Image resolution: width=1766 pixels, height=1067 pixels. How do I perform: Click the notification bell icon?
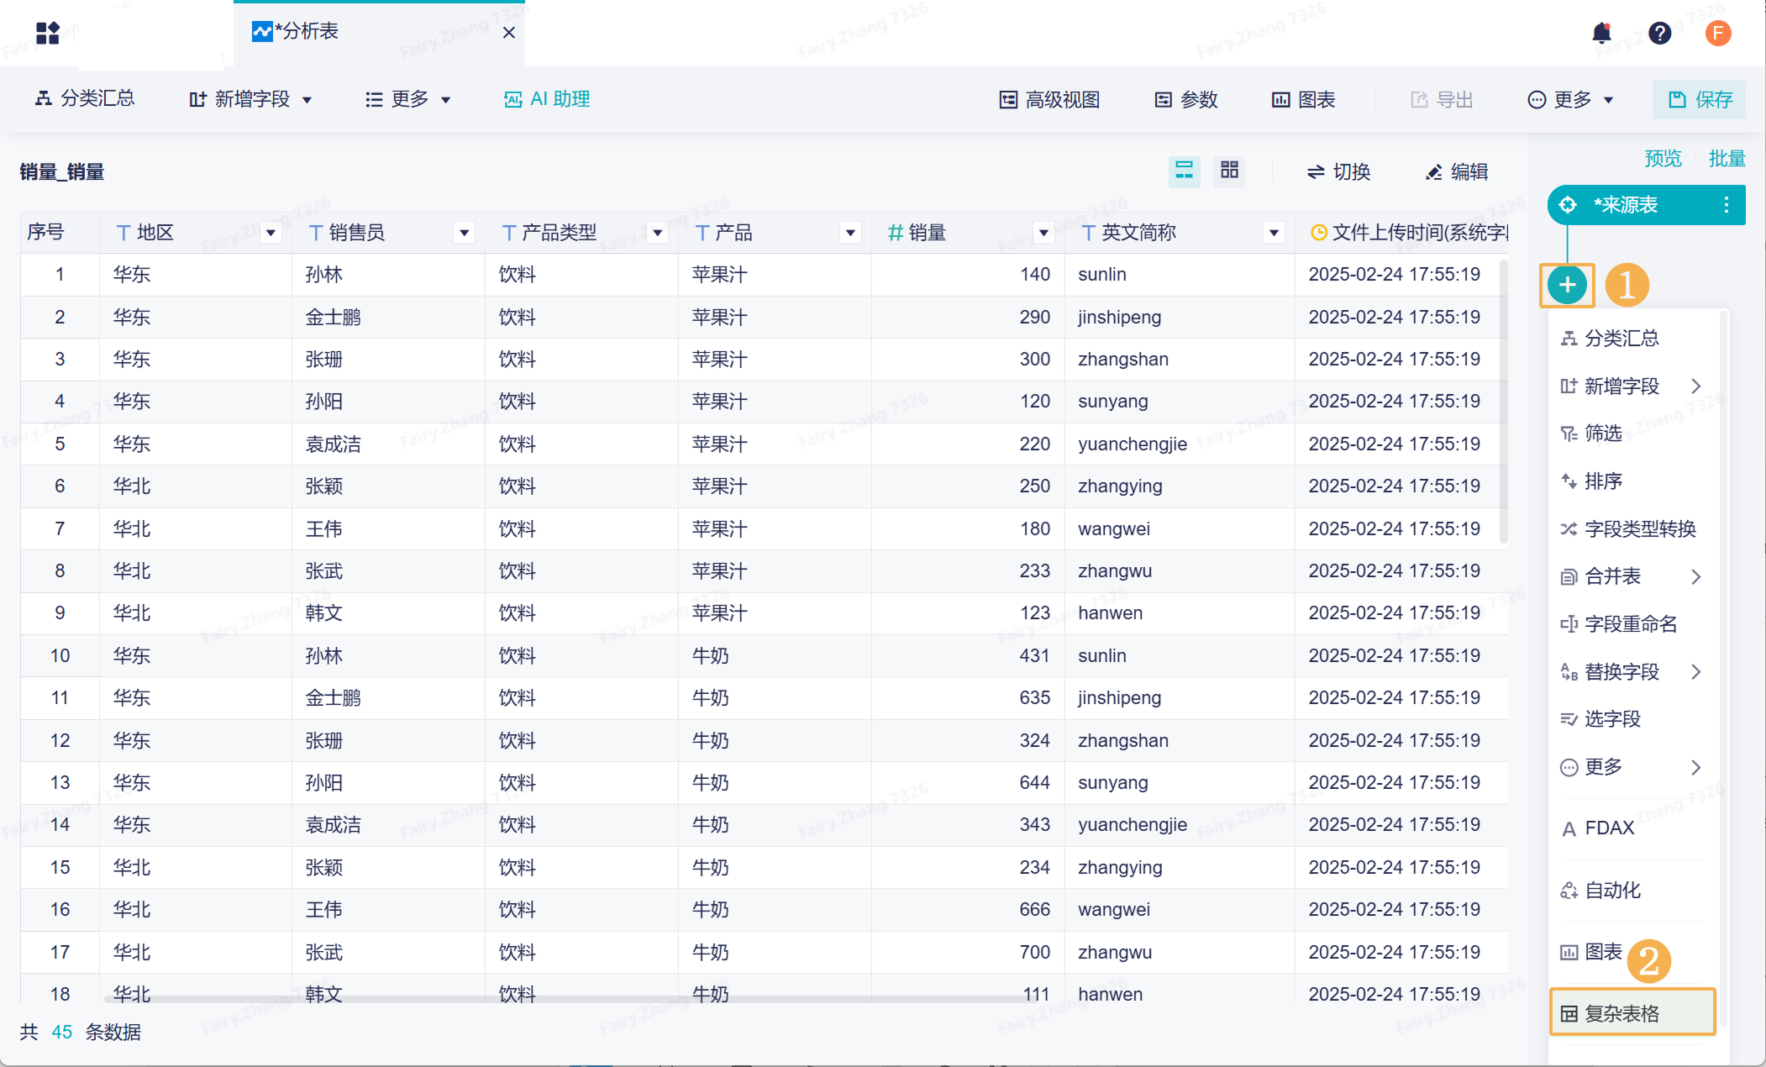[x=1601, y=33]
